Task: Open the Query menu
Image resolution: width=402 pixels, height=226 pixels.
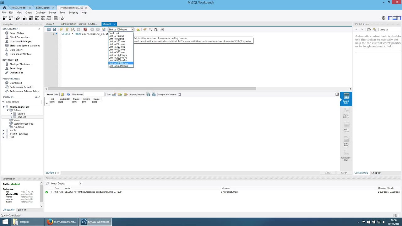Action: (x=29, y=13)
